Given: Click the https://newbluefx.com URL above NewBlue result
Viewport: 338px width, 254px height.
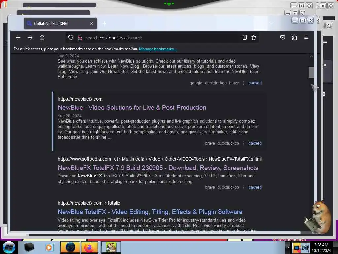Looking at the screenshot, I should click(80, 99).
